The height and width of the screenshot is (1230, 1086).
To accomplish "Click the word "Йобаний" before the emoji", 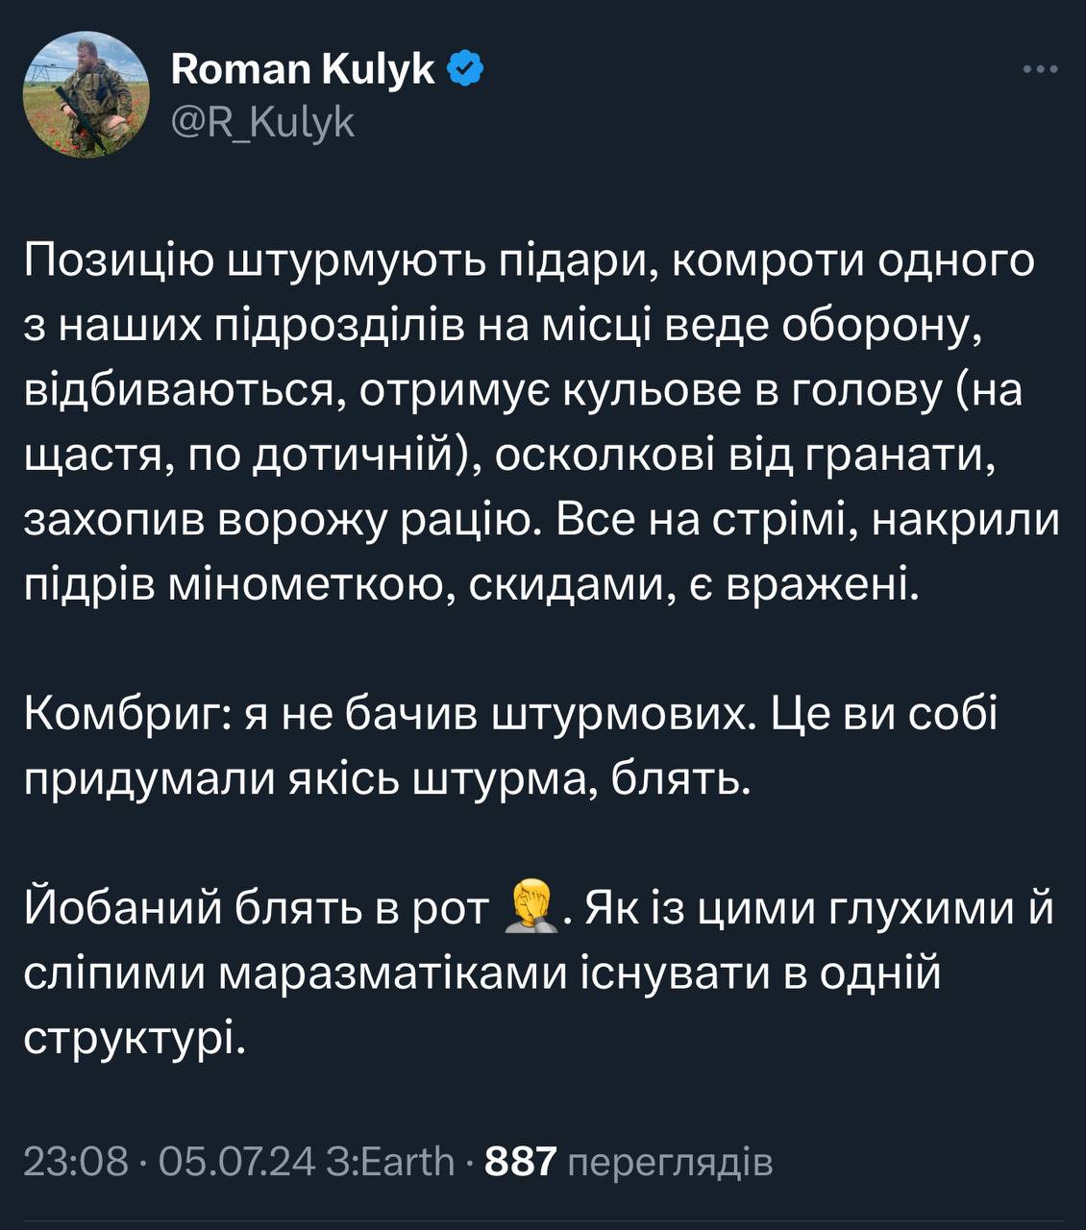I will click(x=123, y=909).
